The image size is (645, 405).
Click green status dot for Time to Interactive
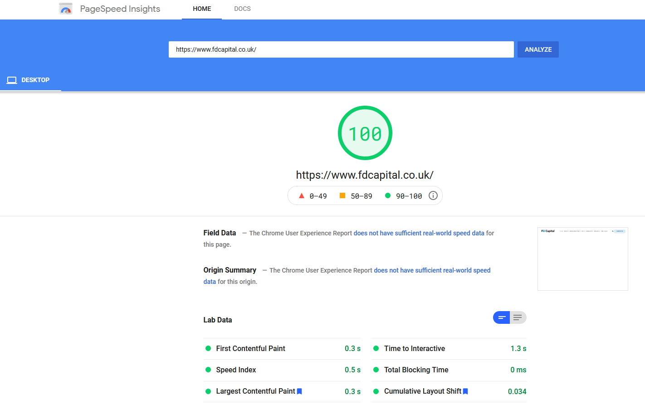(x=376, y=348)
